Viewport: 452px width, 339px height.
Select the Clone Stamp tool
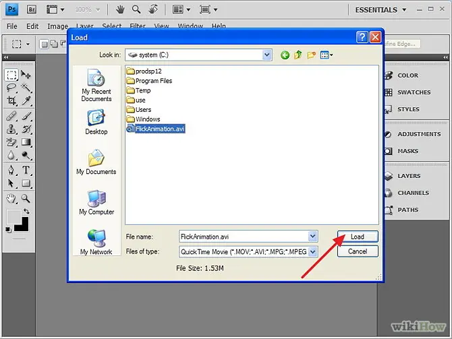pyautogui.click(x=11, y=129)
